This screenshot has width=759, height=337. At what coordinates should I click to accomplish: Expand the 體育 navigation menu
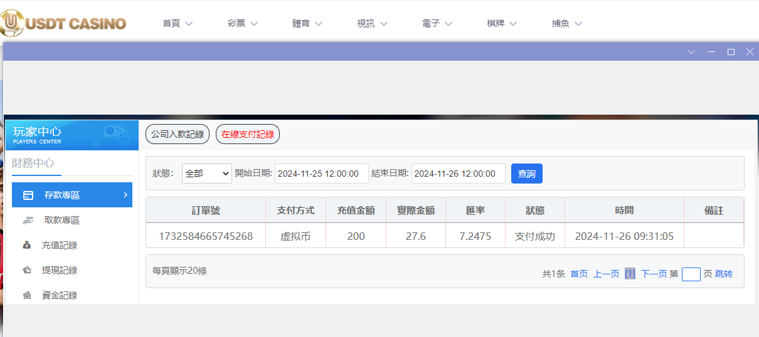[307, 24]
